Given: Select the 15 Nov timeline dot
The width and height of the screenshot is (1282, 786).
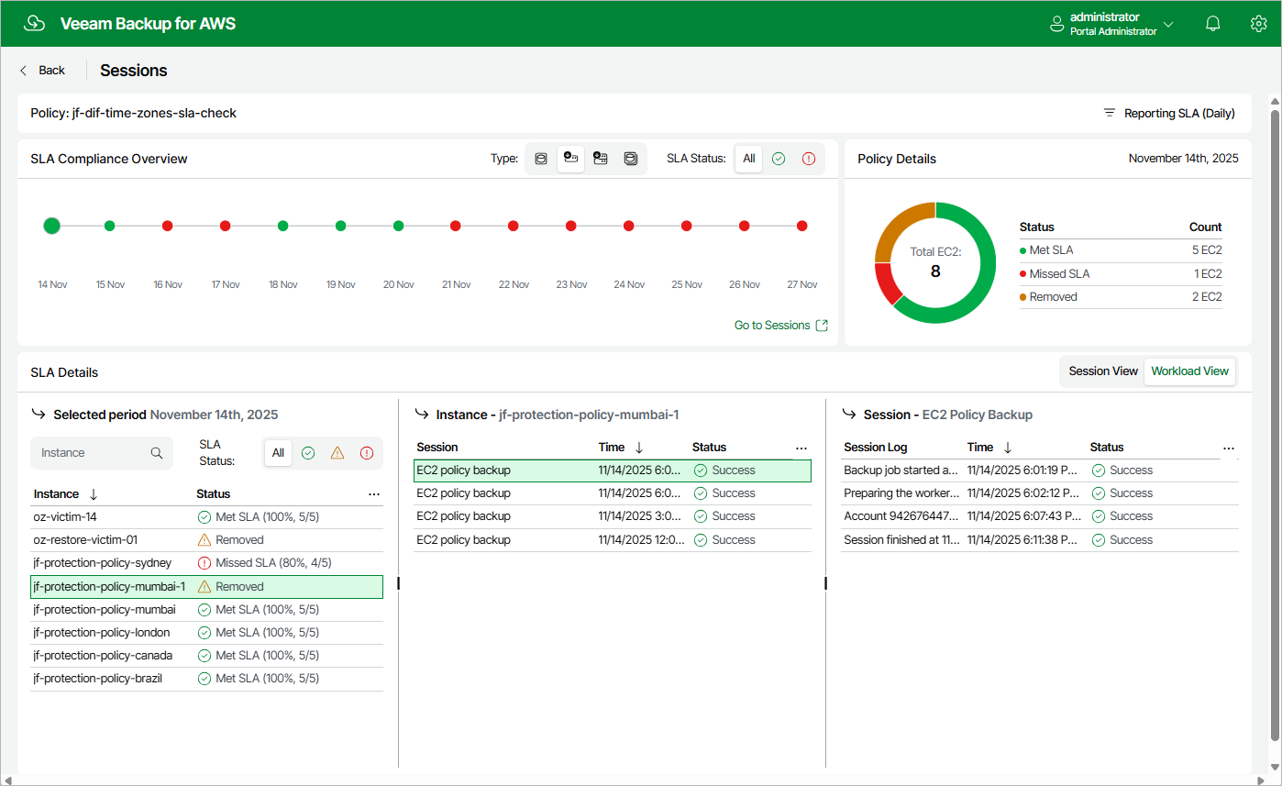Looking at the screenshot, I should 110,226.
